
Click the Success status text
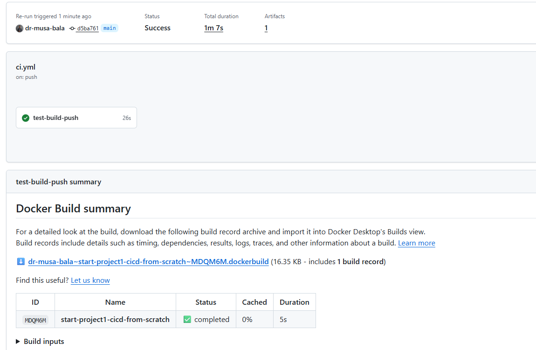tap(157, 28)
